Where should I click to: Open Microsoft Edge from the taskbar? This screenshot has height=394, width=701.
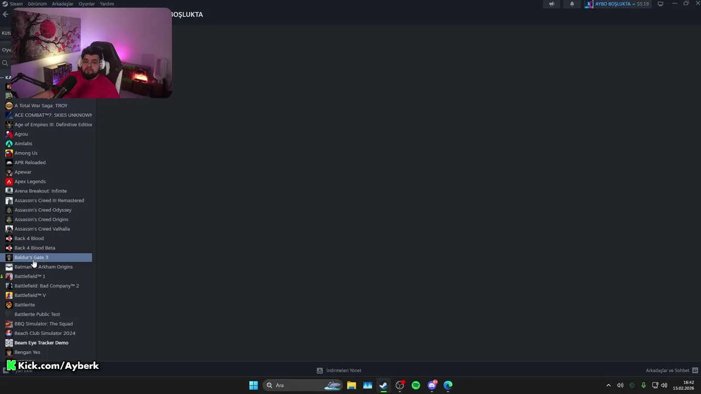click(448, 385)
